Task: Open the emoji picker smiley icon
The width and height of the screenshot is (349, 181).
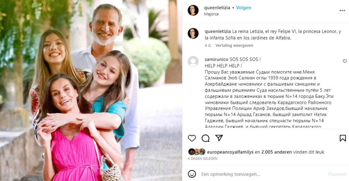Action: click(x=192, y=174)
